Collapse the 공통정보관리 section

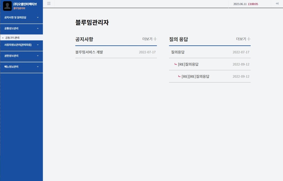pos(21,29)
